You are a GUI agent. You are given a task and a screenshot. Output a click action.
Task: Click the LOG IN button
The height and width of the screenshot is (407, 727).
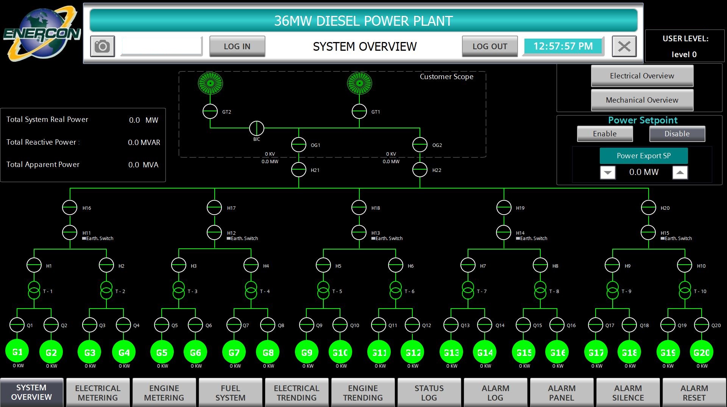(237, 46)
